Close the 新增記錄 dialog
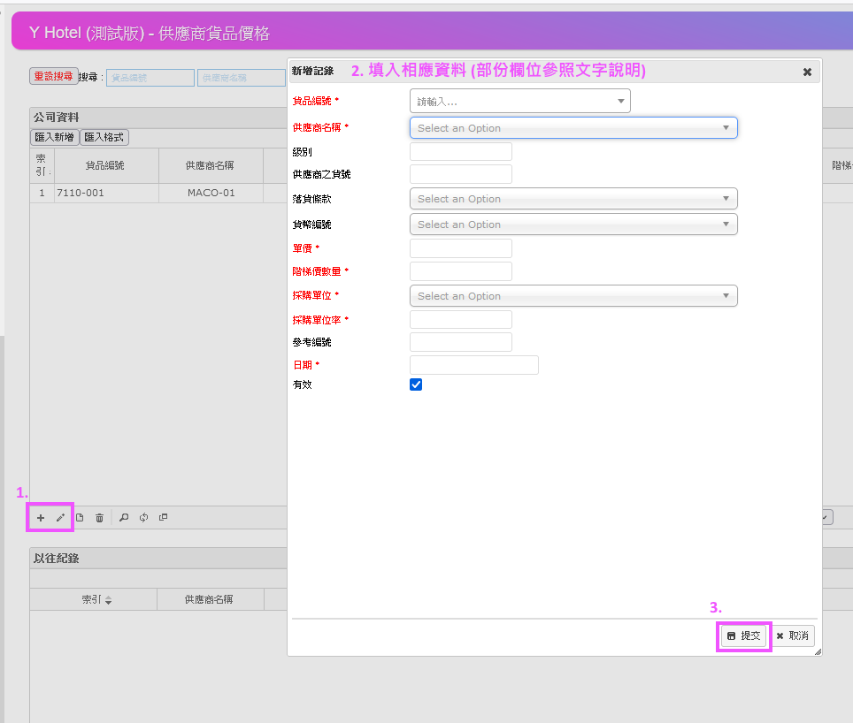The image size is (853, 723). point(807,72)
